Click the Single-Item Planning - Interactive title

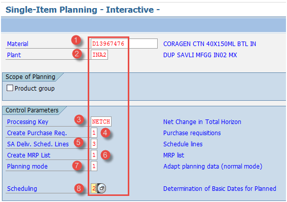(x=83, y=10)
